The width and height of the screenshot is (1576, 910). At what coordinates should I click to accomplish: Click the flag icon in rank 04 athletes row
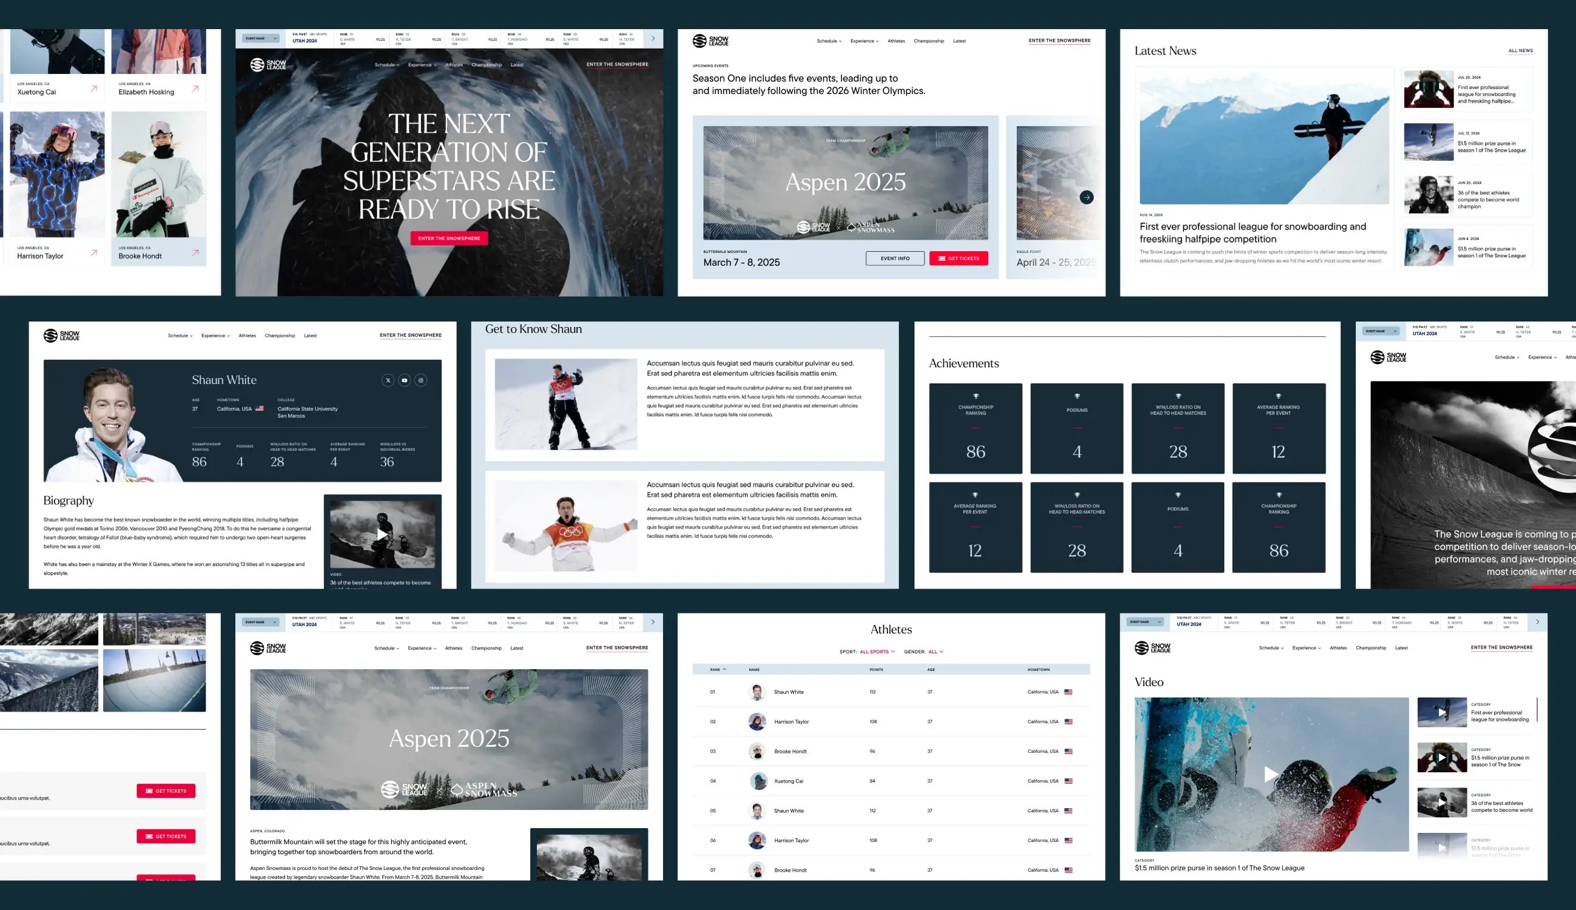pyautogui.click(x=1069, y=781)
